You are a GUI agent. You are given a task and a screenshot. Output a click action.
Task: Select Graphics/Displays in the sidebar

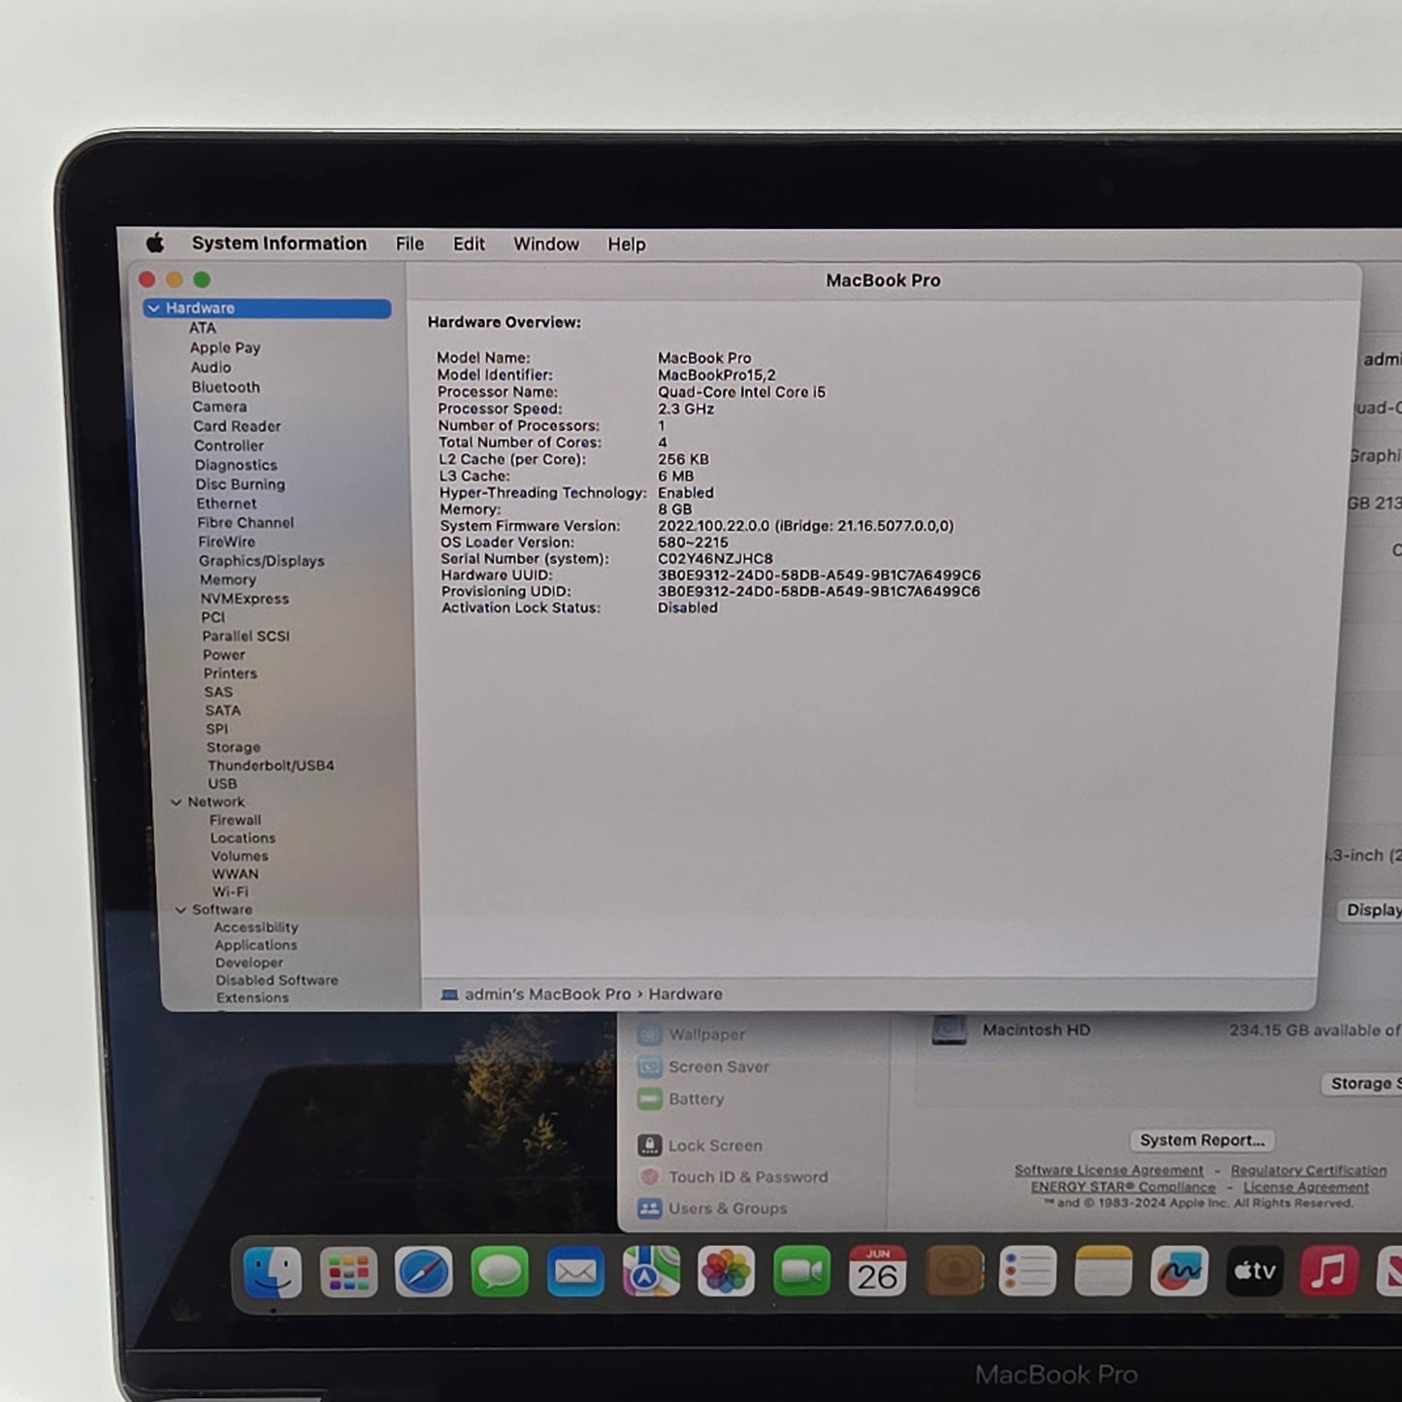click(x=262, y=561)
